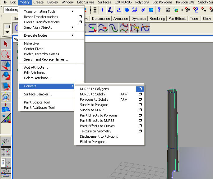Click the shelf curve select tool
213x179 pixels.
93,28
